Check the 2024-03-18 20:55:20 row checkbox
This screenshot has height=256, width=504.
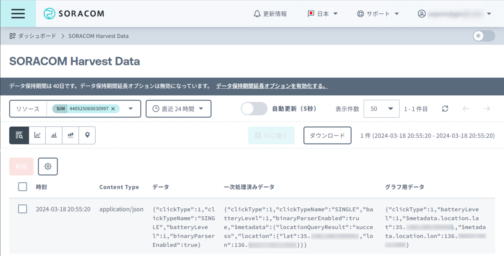coord(23,209)
